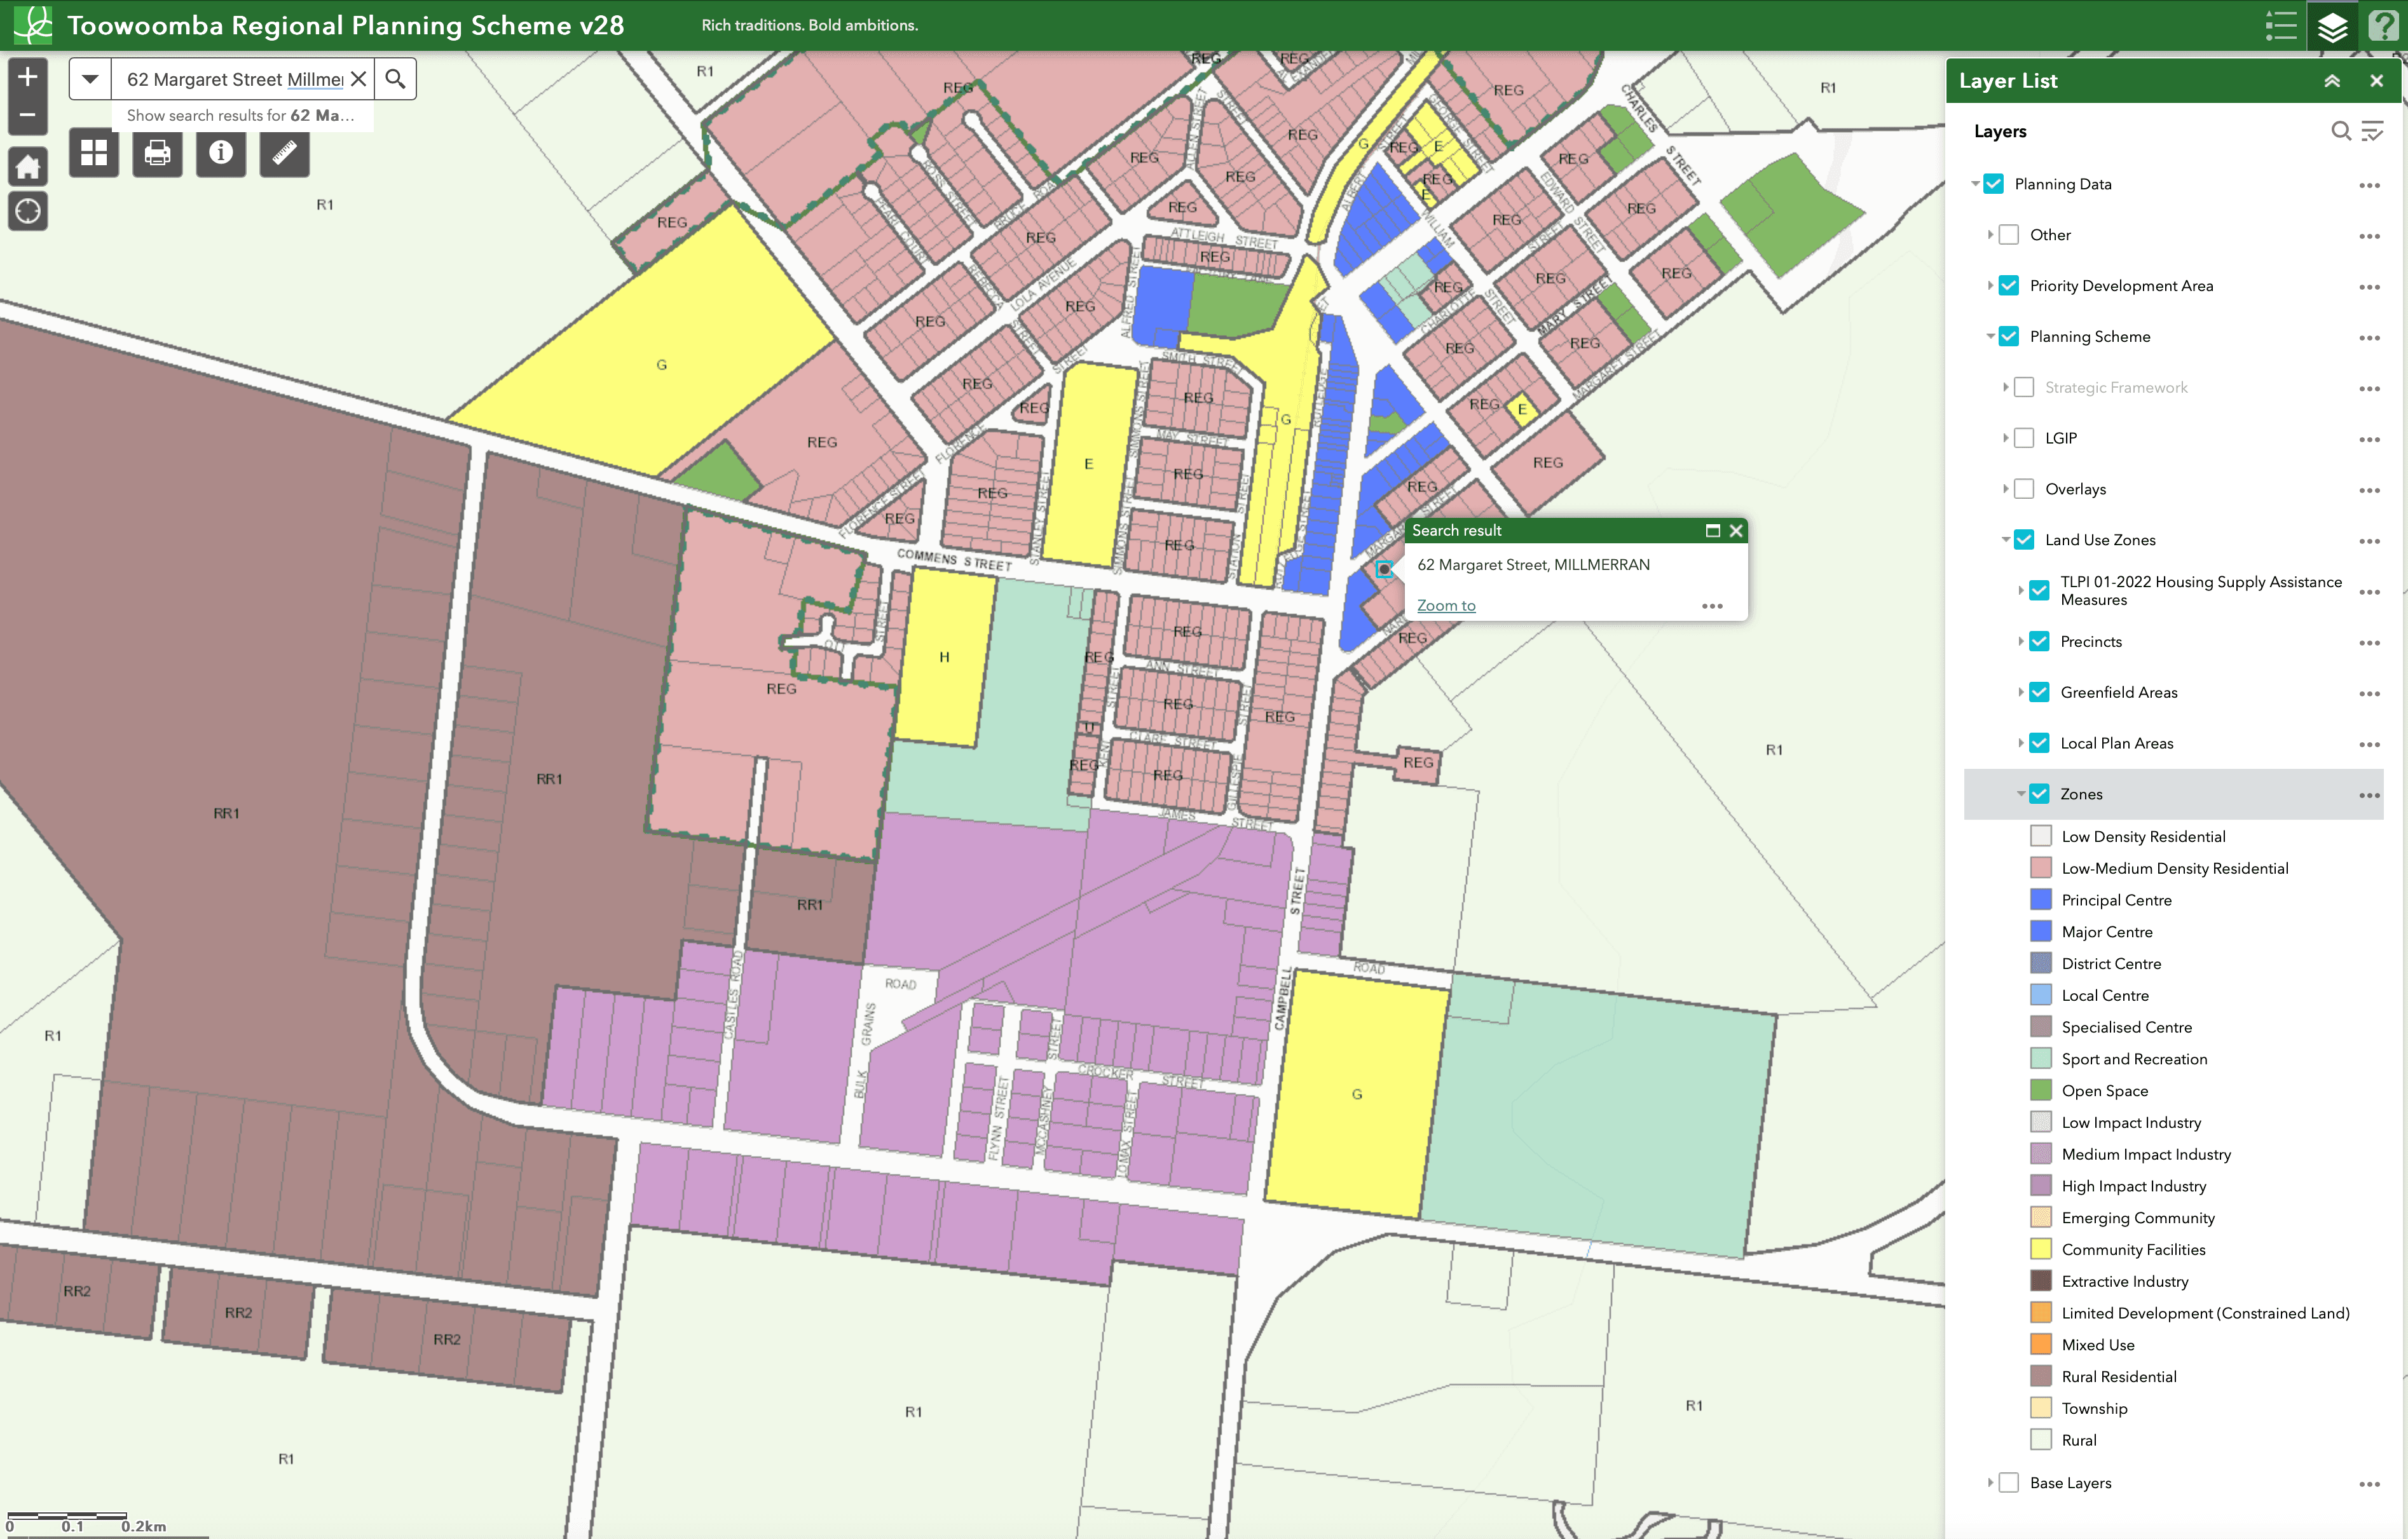Screen dimensions: 2408x1539
Task: Find my location on the map
Action: tap(28, 212)
